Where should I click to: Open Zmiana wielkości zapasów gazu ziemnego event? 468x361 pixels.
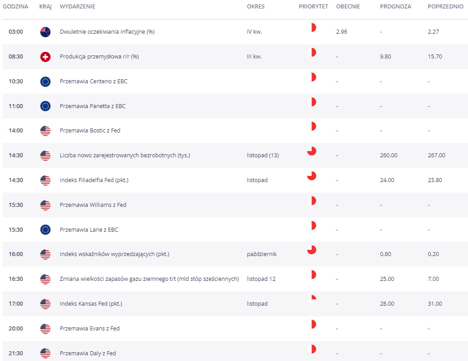coord(149,279)
